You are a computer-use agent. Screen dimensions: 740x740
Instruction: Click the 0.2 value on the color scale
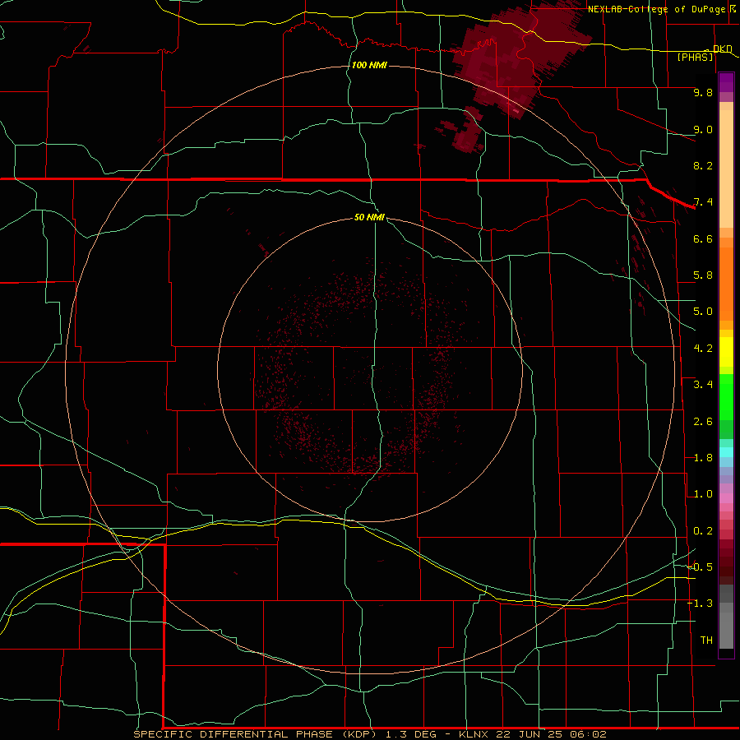point(703,531)
